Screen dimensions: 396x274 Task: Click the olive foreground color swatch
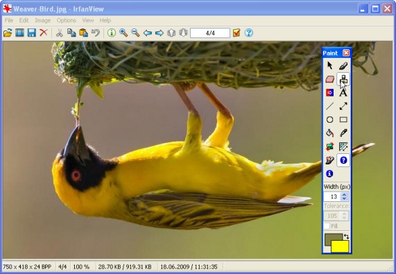click(x=329, y=238)
